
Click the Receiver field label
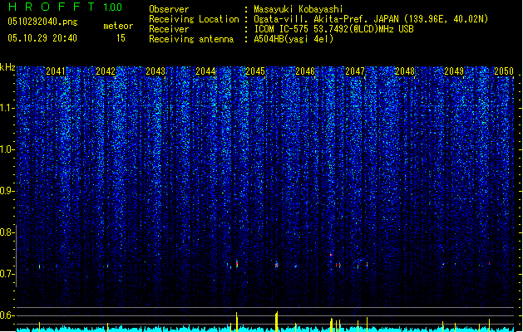[x=169, y=29]
